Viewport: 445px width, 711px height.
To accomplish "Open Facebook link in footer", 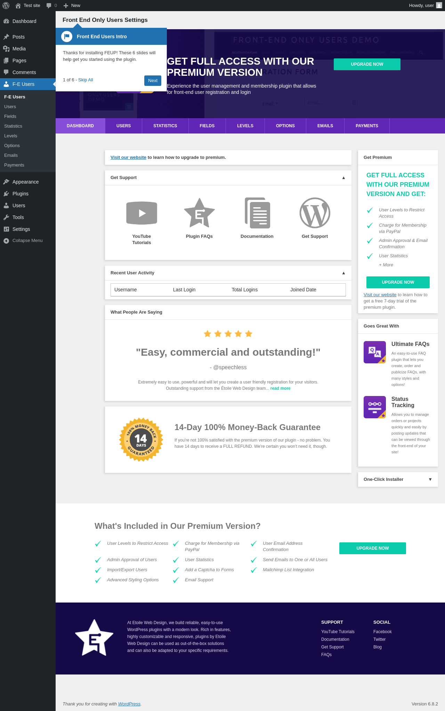I will point(382,632).
